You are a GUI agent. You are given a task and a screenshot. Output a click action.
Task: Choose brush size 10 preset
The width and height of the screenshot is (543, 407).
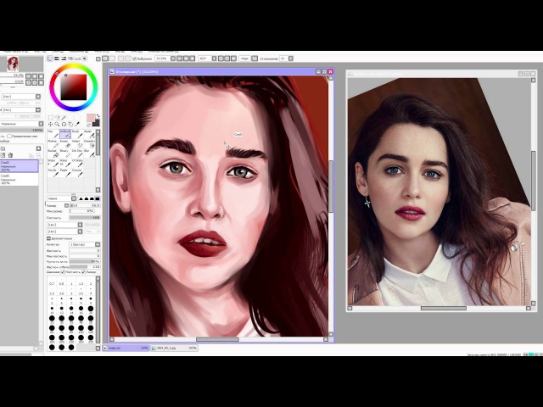pyautogui.click(x=52, y=309)
